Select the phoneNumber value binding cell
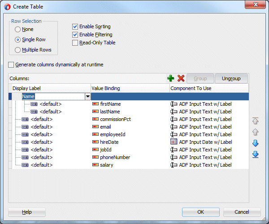This screenshot has height=224, width=269. 130,157
